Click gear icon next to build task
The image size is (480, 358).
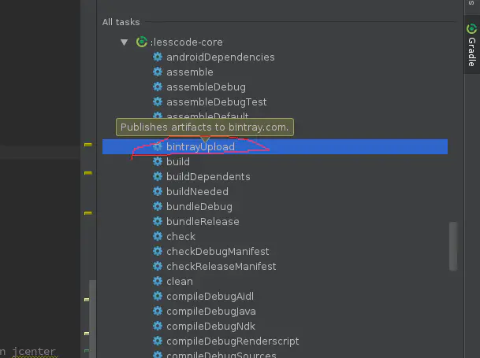click(158, 161)
